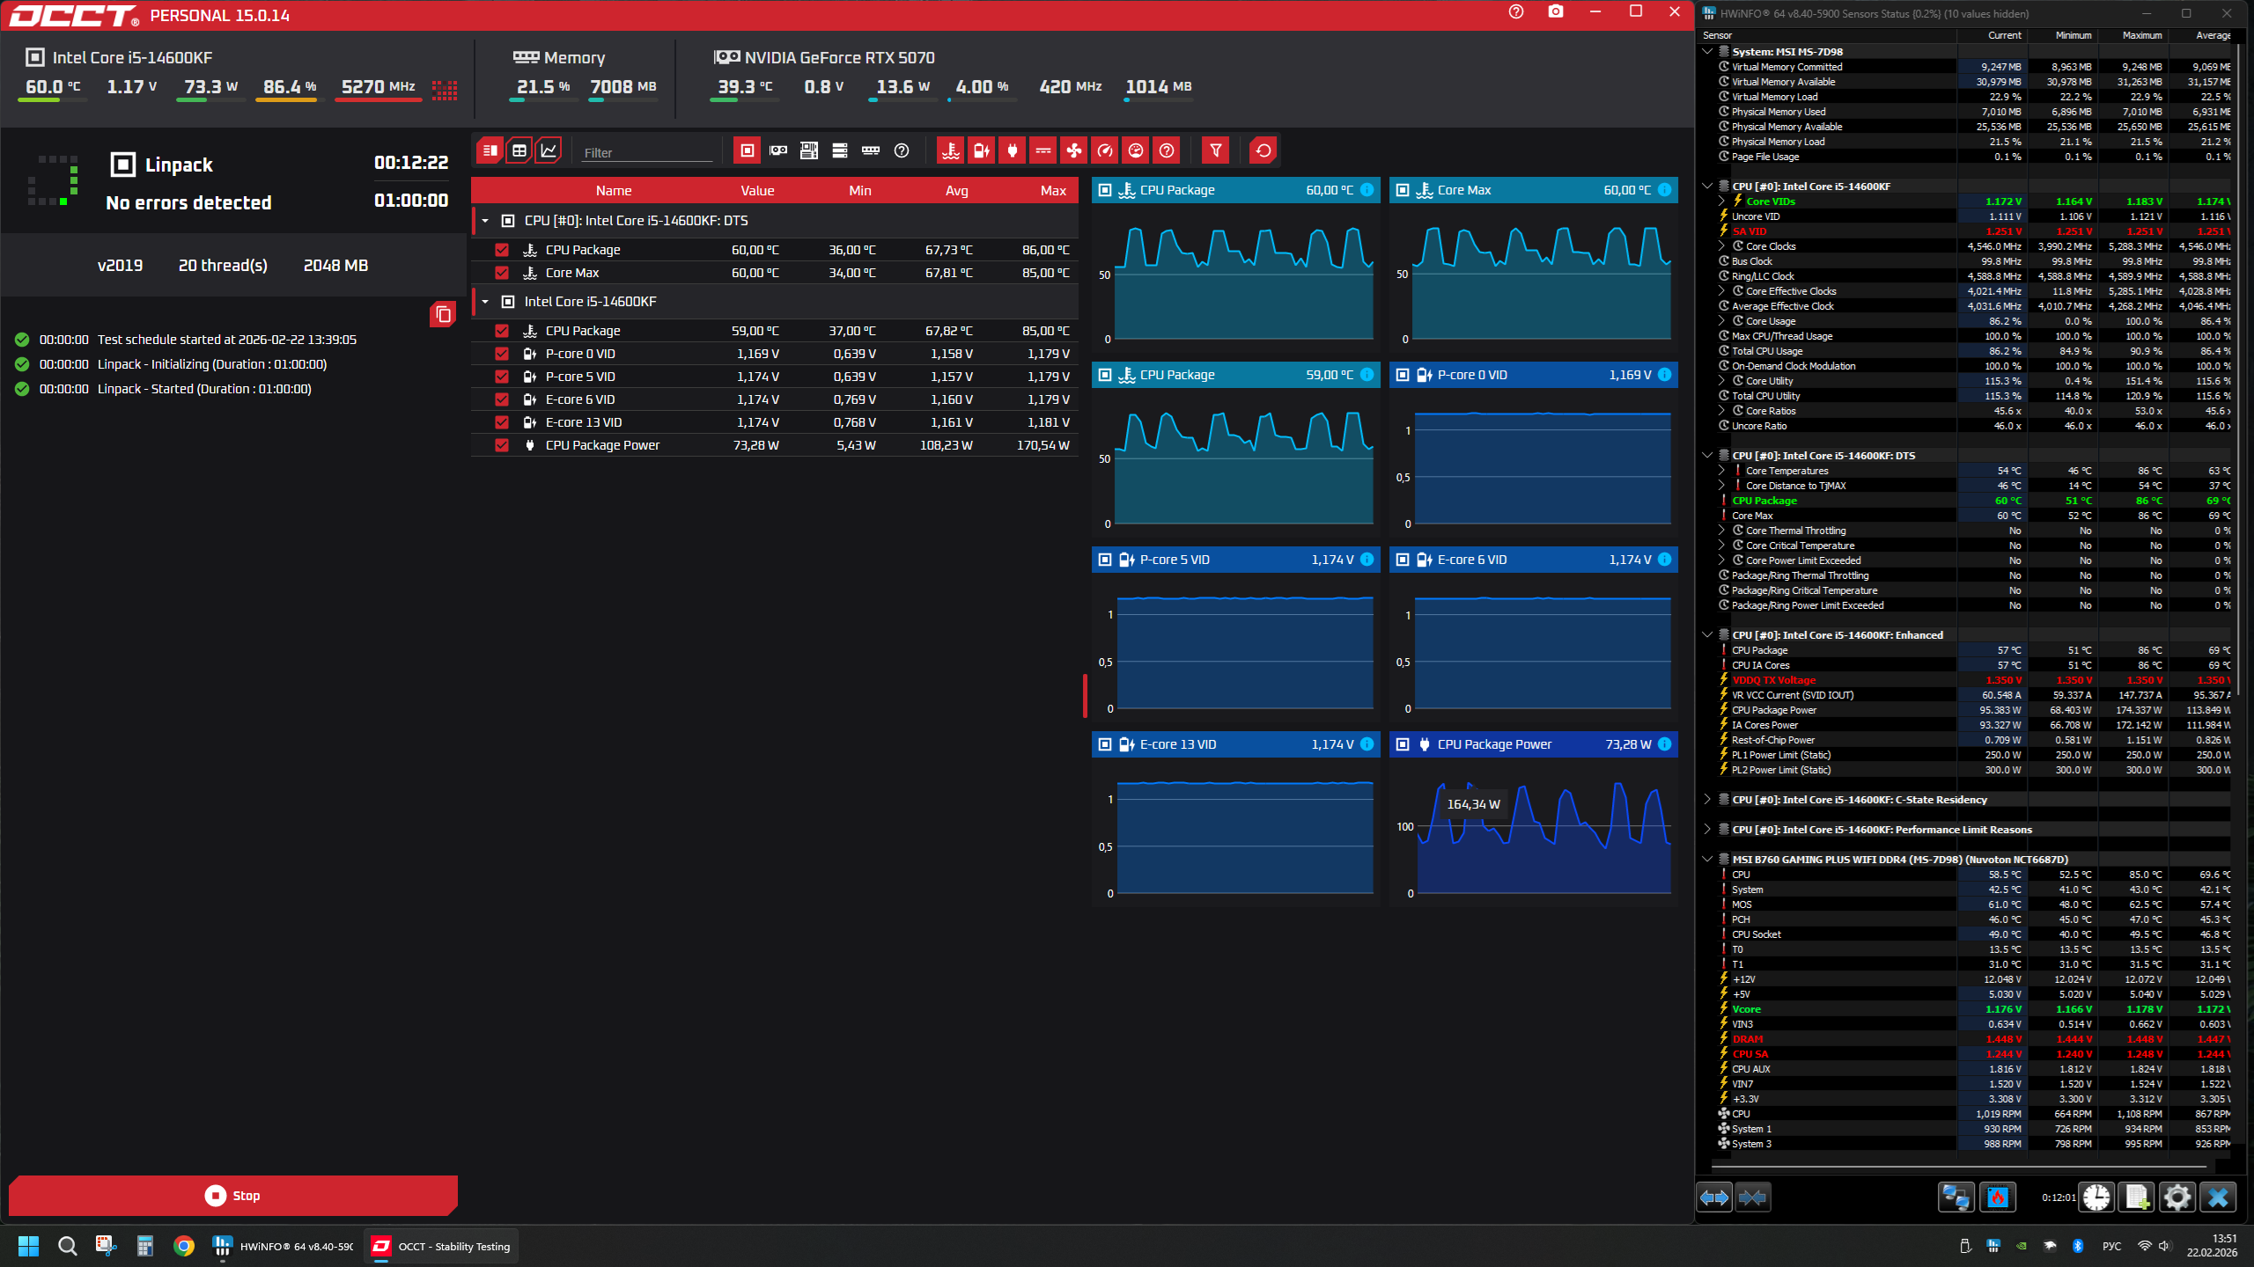The height and width of the screenshot is (1267, 2254).
Task: Toggle the fan sensors filter icon
Action: [1074, 150]
